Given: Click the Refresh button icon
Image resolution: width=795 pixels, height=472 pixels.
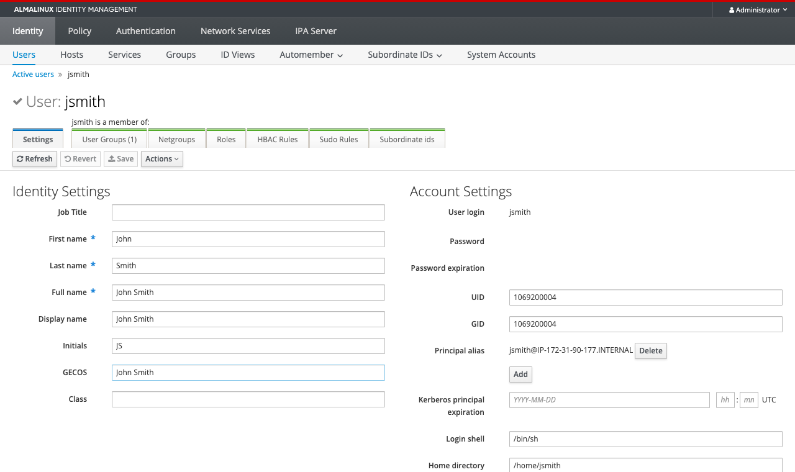Looking at the screenshot, I should point(20,159).
